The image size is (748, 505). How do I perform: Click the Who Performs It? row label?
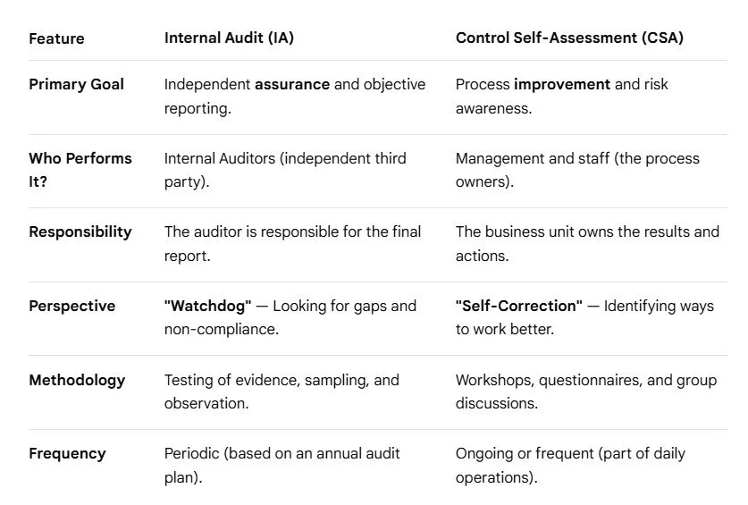[80, 170]
